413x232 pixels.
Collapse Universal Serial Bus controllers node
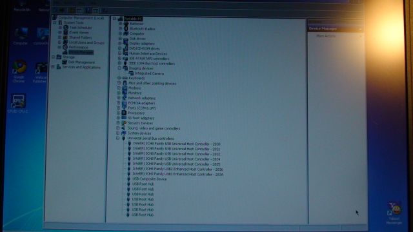coord(117,138)
